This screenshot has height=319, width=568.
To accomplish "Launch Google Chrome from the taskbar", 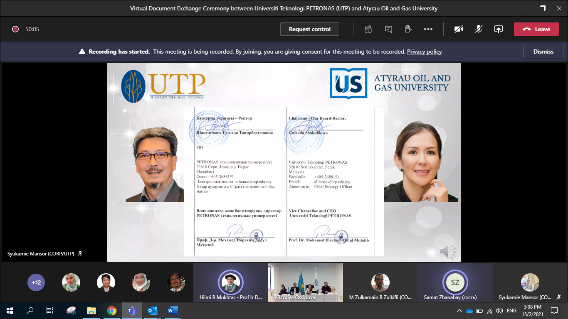I will pos(112,310).
